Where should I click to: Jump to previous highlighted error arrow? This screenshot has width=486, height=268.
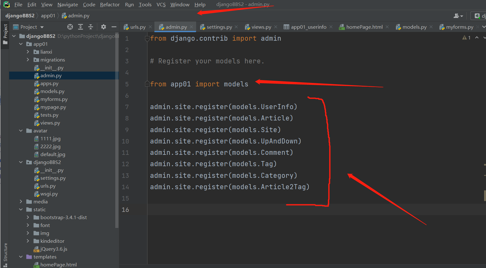click(x=477, y=38)
